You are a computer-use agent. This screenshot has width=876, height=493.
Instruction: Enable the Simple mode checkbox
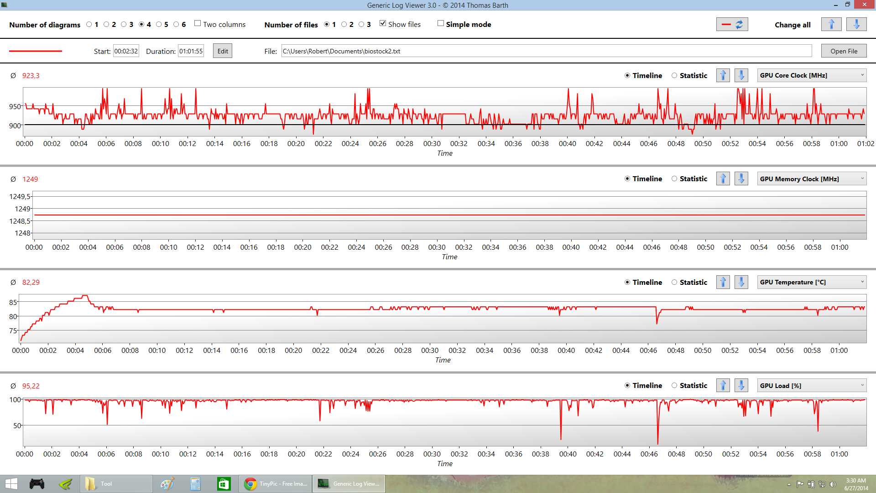tap(440, 24)
